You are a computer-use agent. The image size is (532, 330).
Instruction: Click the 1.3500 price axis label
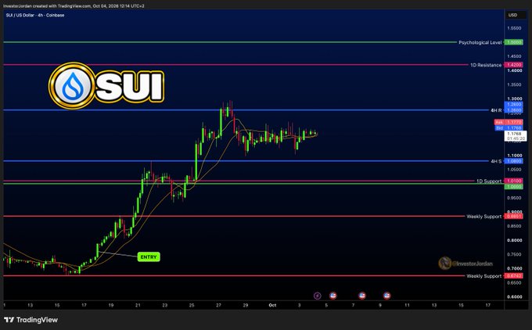[514, 84]
